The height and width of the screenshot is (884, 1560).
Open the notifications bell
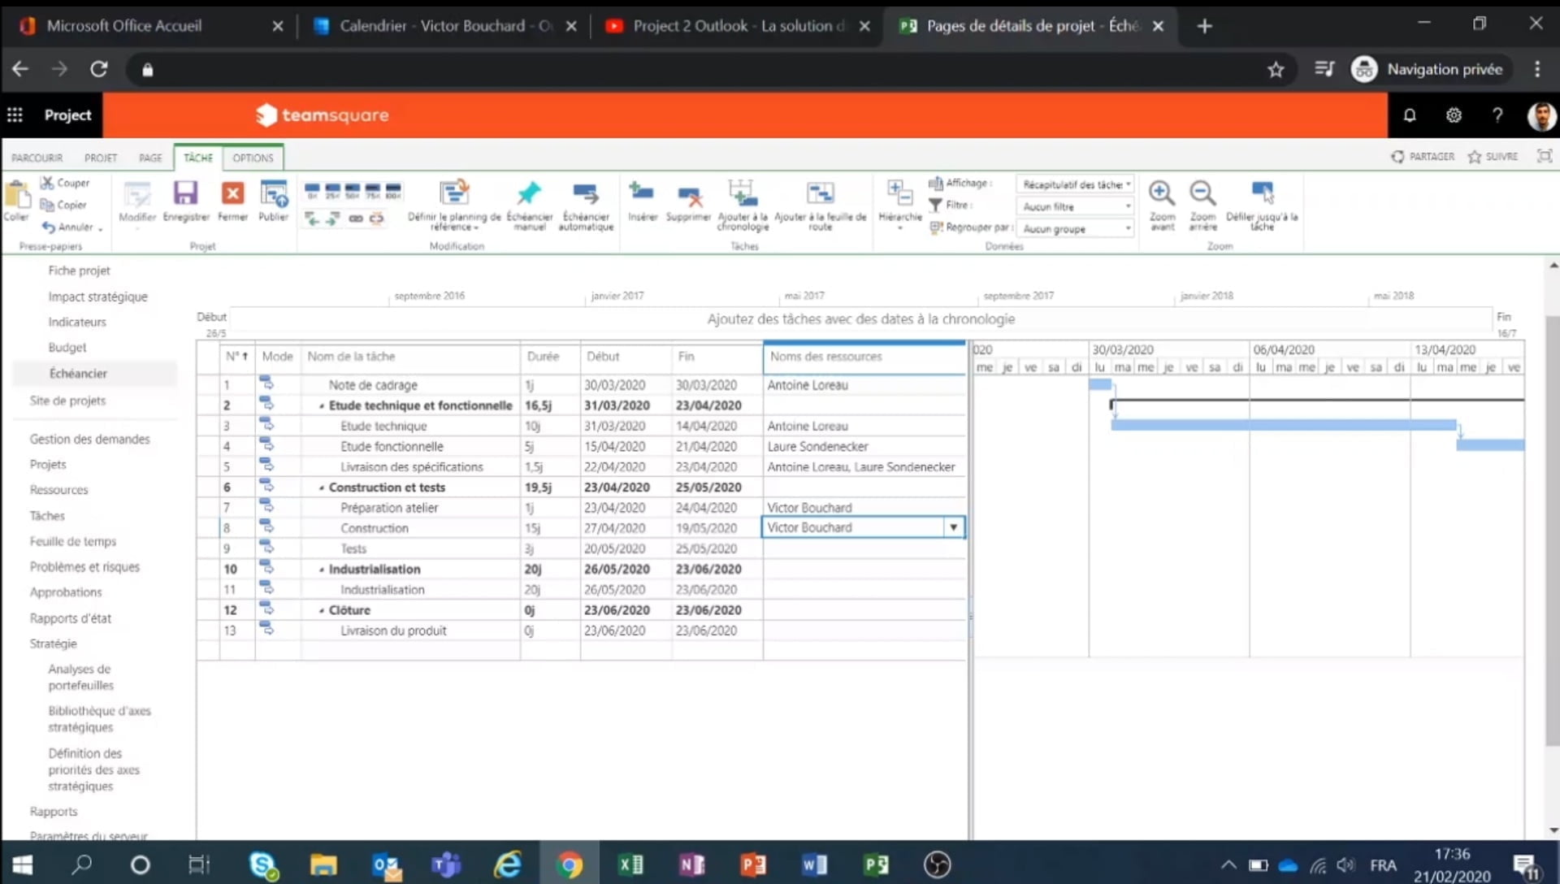1410,115
